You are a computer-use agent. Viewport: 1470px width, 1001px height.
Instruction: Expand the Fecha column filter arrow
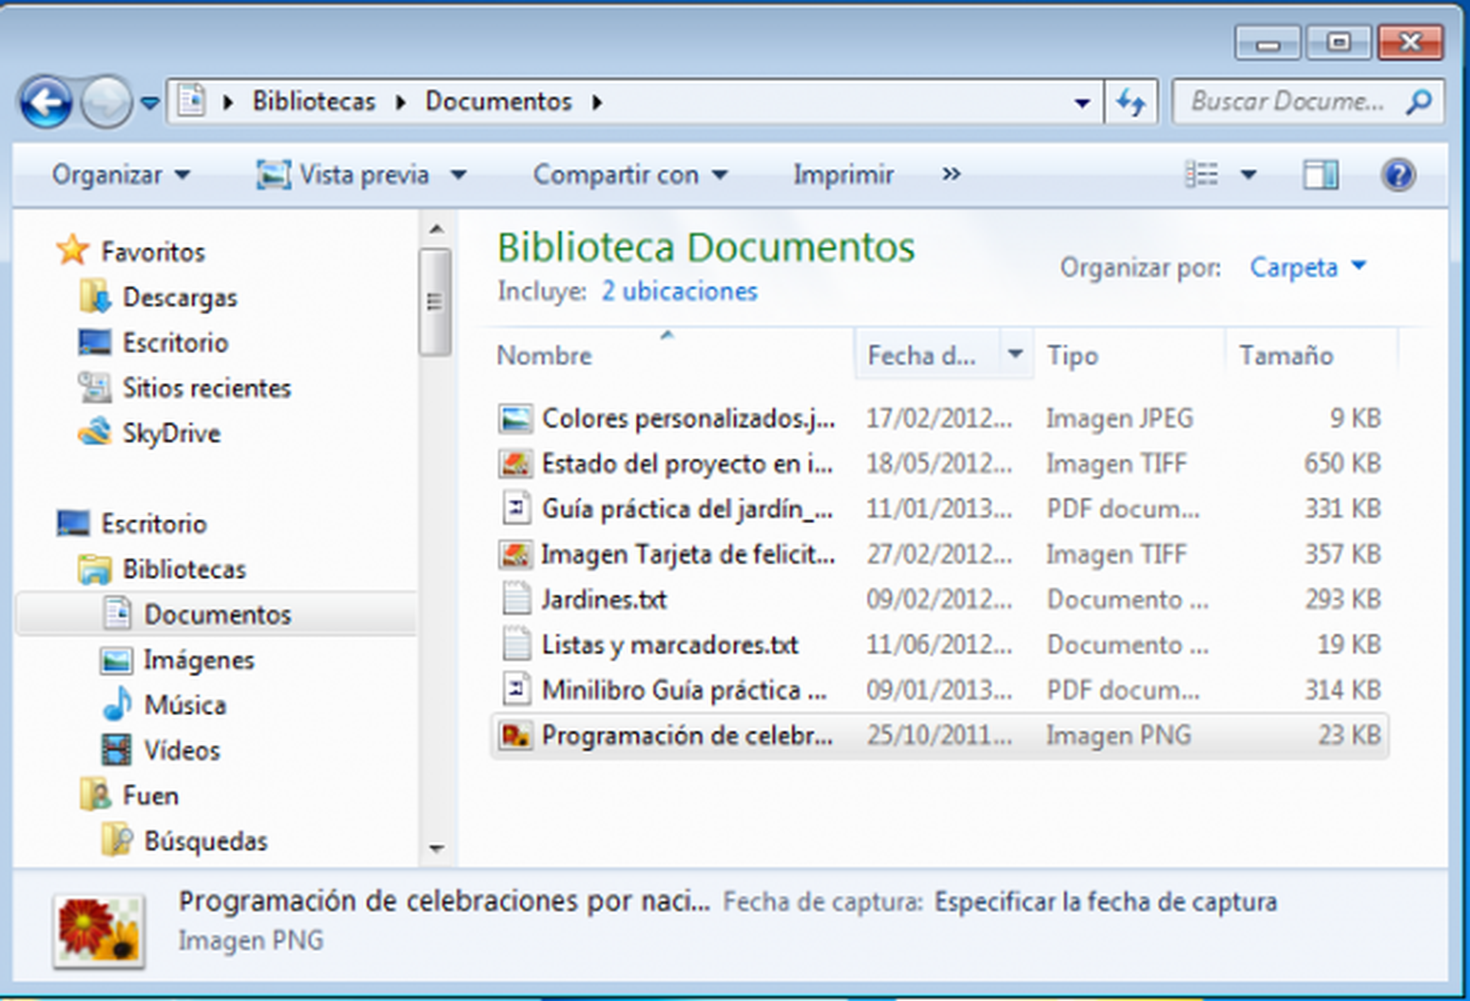click(x=1015, y=354)
